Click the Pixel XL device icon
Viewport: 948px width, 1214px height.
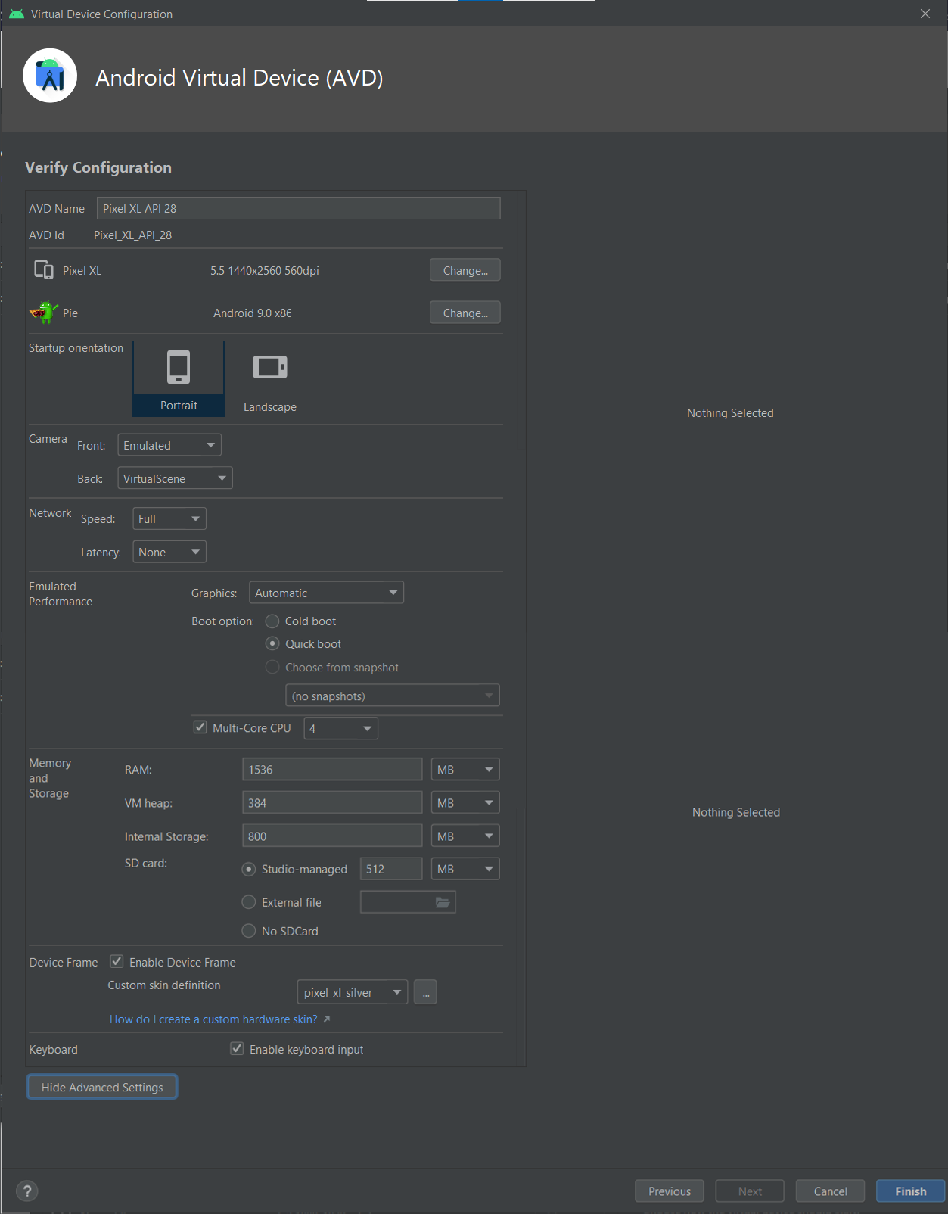pos(44,270)
